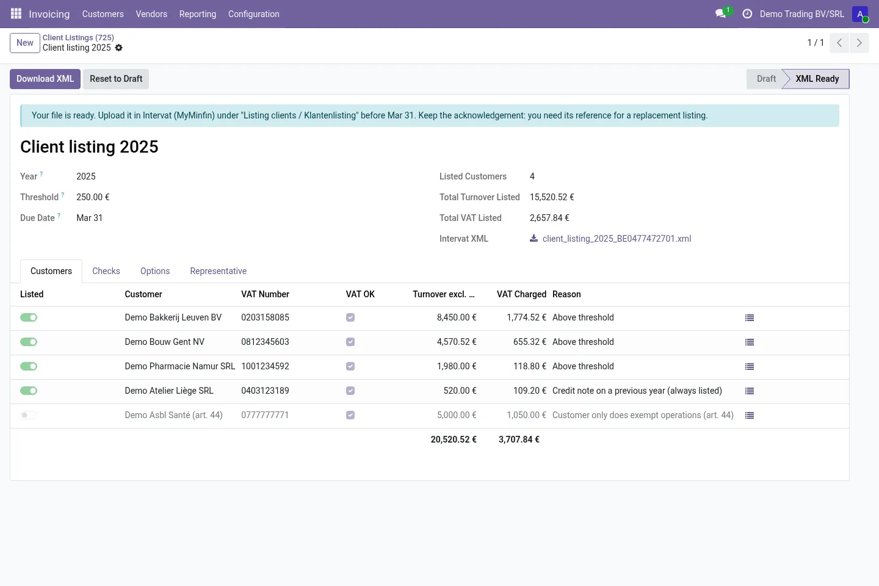The width and height of the screenshot is (879, 586).
Task: Select the Customers tab
Action: [51, 271]
